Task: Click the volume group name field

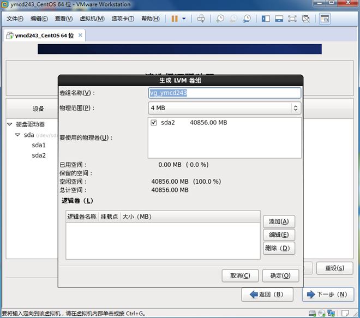Action: pyautogui.click(x=225, y=93)
